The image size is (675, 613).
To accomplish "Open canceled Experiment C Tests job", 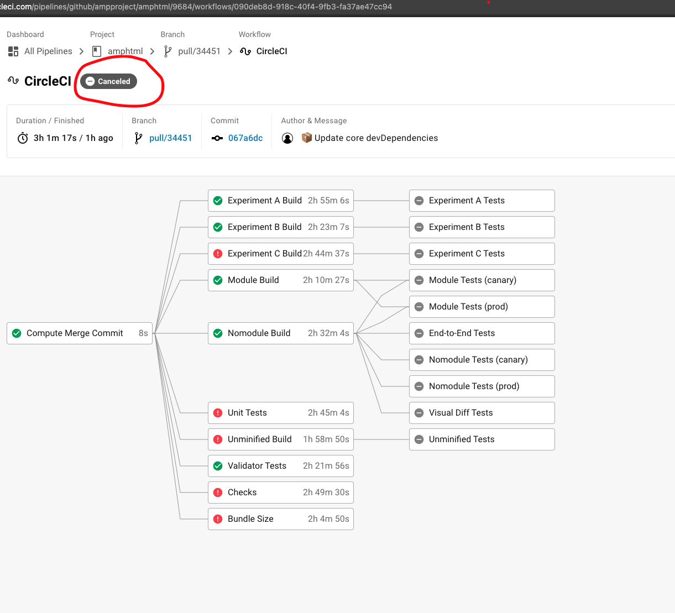I will click(482, 254).
